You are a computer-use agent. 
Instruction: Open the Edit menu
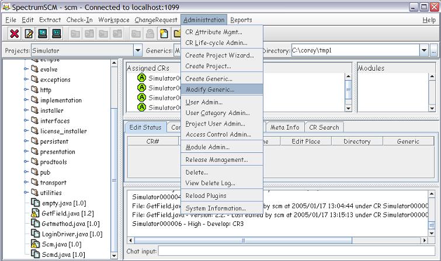pyautogui.click(x=27, y=20)
